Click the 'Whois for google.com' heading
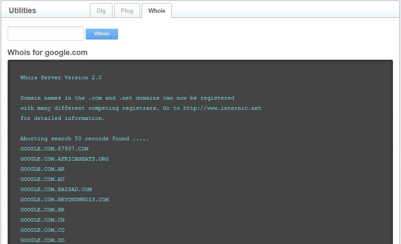 coord(48,53)
